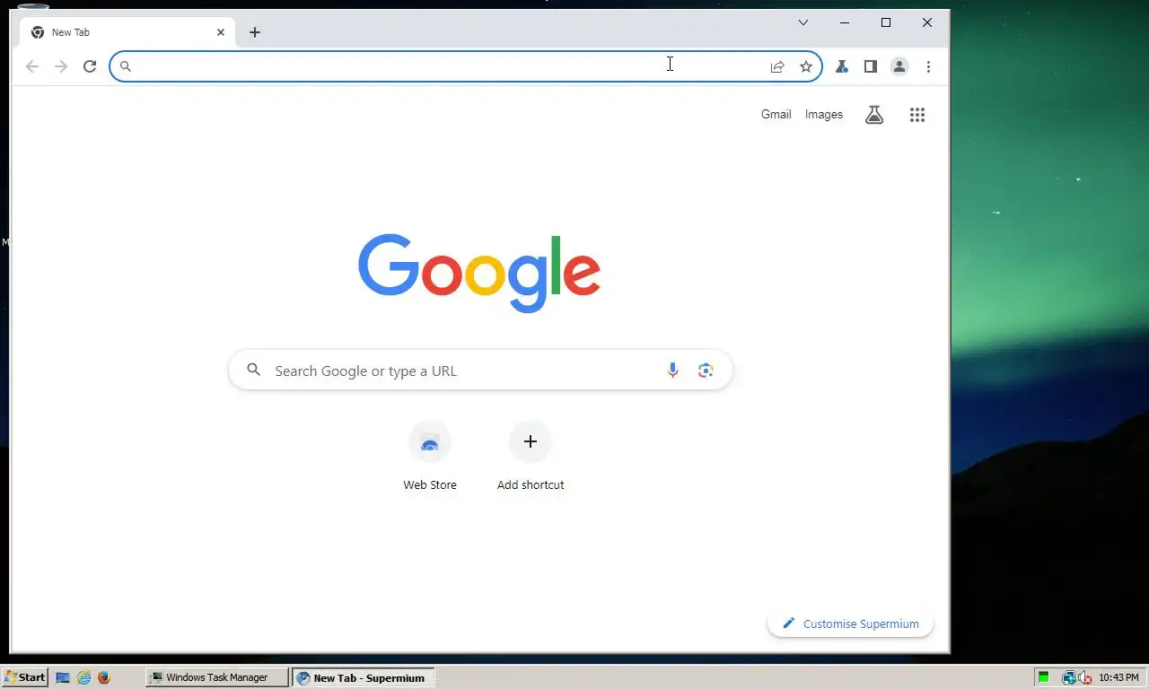Viewport: 1149px width, 689px height.
Task: Click the share this page icon
Action: point(777,66)
